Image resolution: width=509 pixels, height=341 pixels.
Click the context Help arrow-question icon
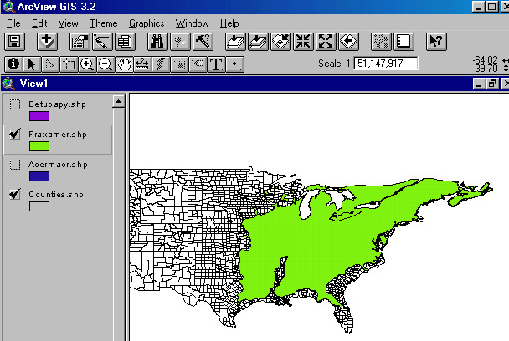coord(436,42)
